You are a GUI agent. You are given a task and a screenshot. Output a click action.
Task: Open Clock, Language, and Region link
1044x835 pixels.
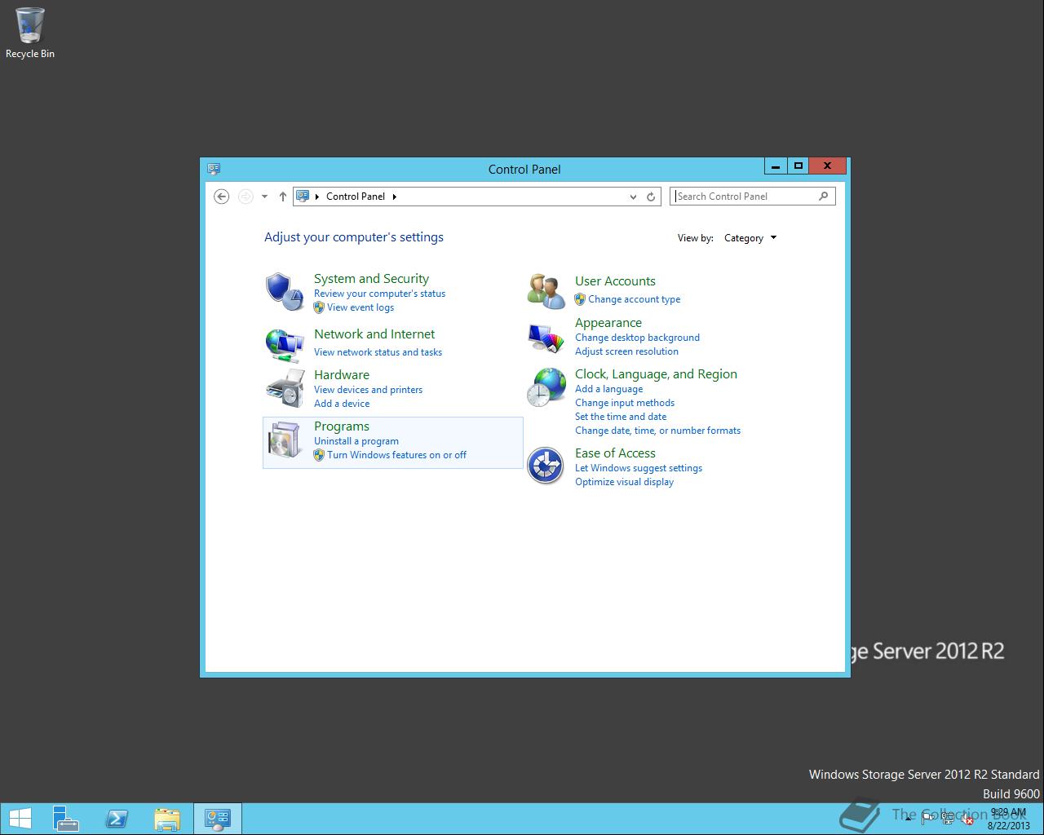(656, 374)
